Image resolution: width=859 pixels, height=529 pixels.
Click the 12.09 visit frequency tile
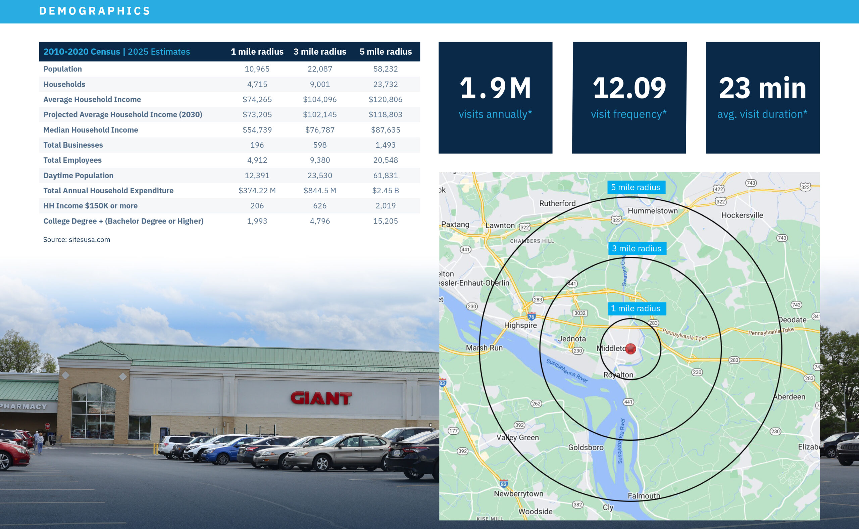(x=629, y=98)
